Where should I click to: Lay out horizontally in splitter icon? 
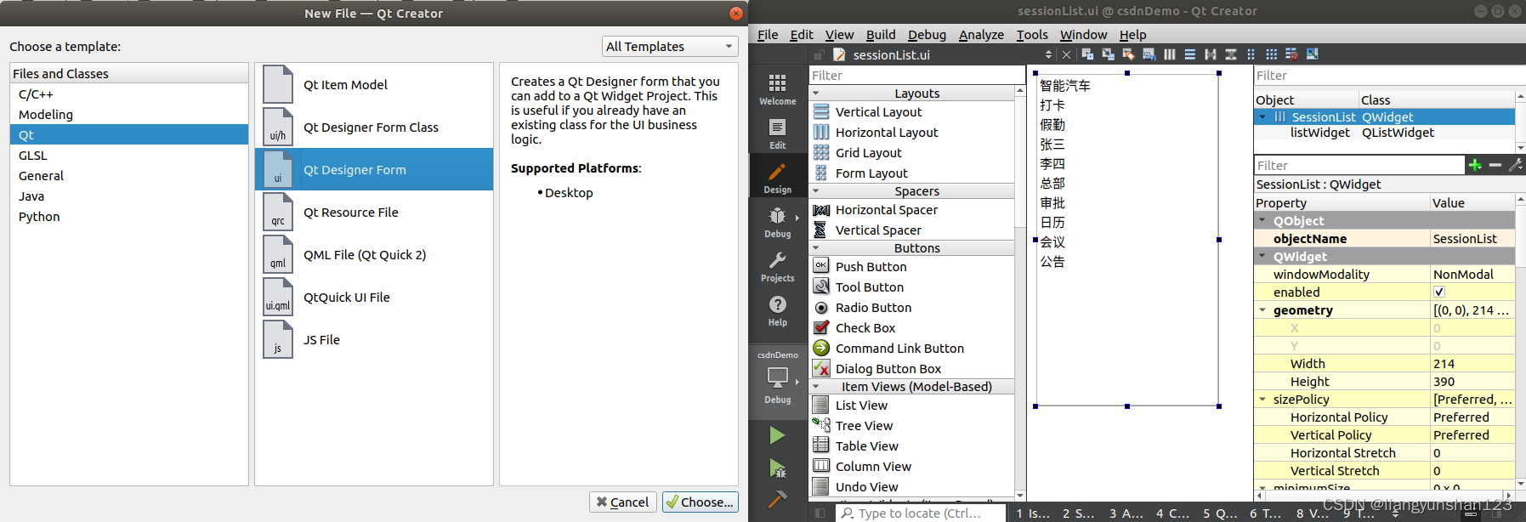(1211, 54)
